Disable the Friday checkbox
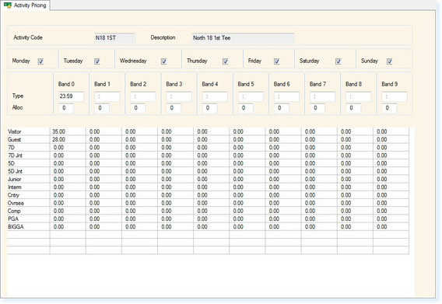Screen dimensions: 442x304 pyautogui.click(x=276, y=61)
